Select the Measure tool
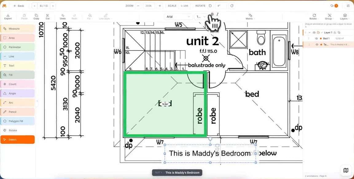 click(x=18, y=29)
